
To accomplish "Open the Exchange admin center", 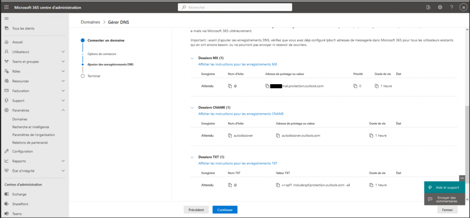I will pyautogui.click(x=19, y=194).
